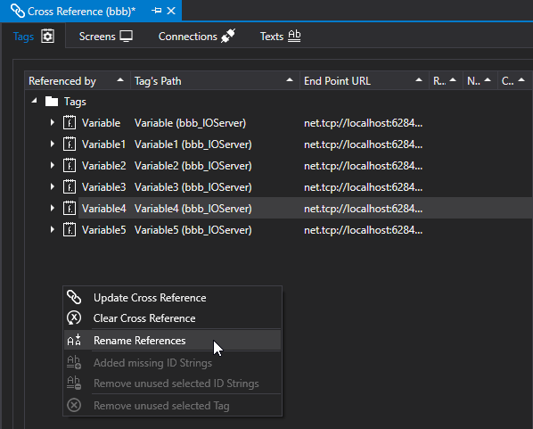533x429 pixels.
Task: Expand the Variable4 tree row
Action: 52,208
